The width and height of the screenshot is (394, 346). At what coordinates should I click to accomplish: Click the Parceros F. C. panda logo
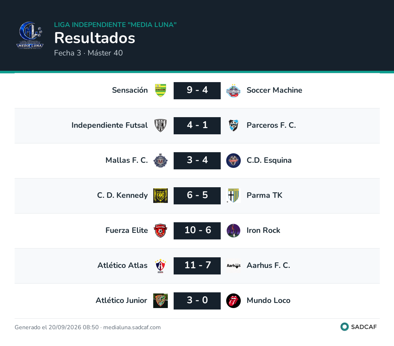click(x=233, y=126)
